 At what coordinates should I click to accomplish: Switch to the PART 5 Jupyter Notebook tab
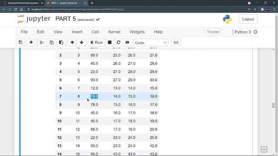coord(66,3)
